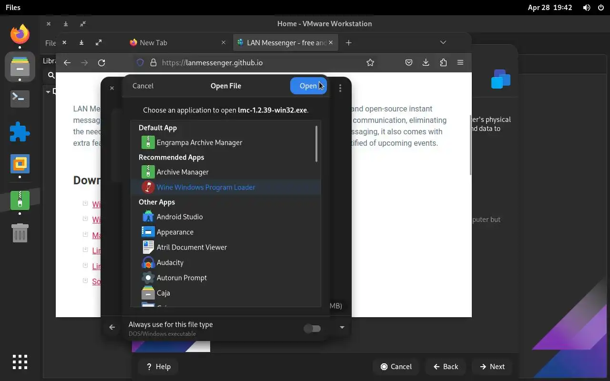
Task: Switch to VMware Workstation dock icon
Action: [20, 164]
